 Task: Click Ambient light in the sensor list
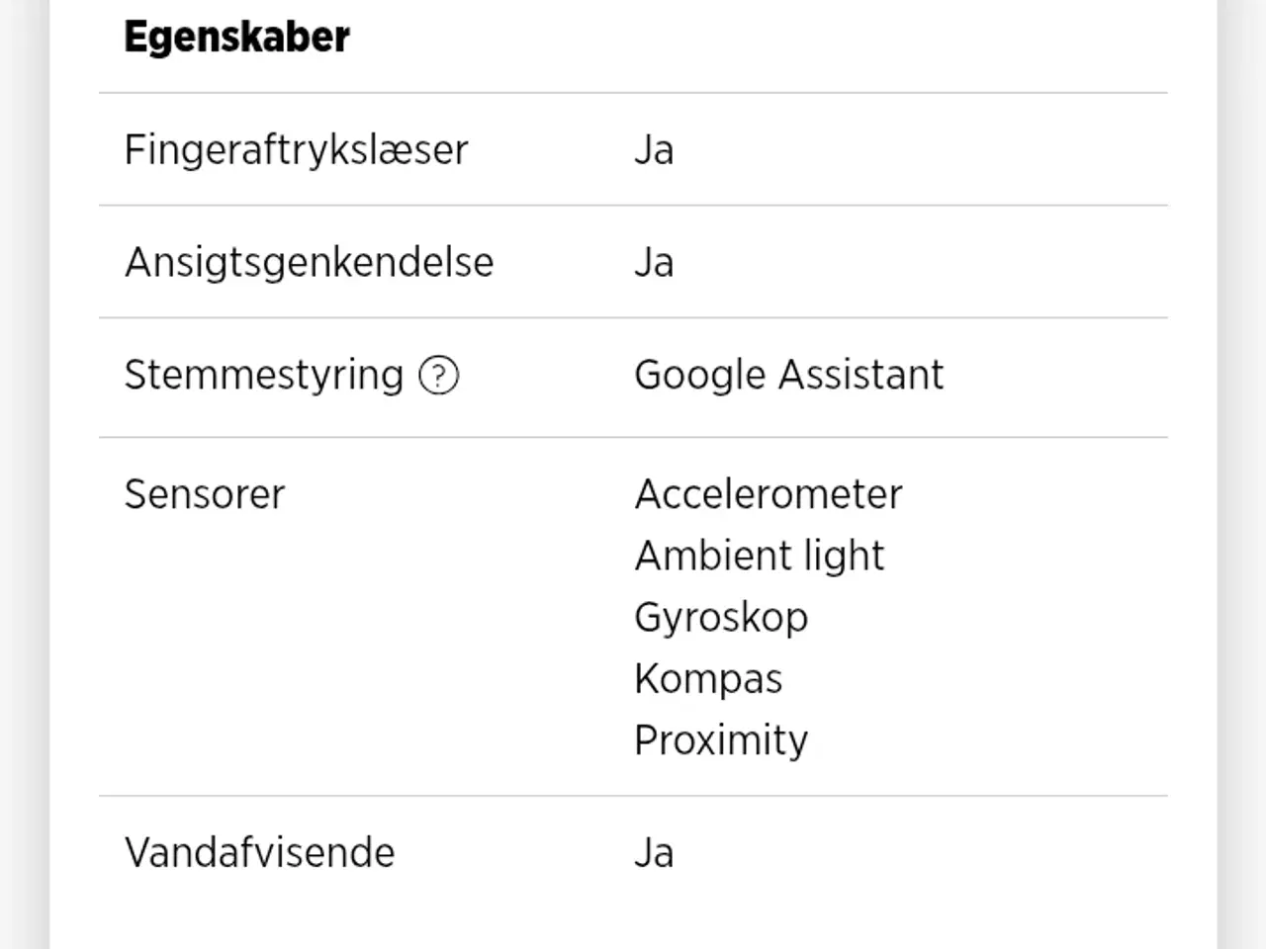[759, 556]
